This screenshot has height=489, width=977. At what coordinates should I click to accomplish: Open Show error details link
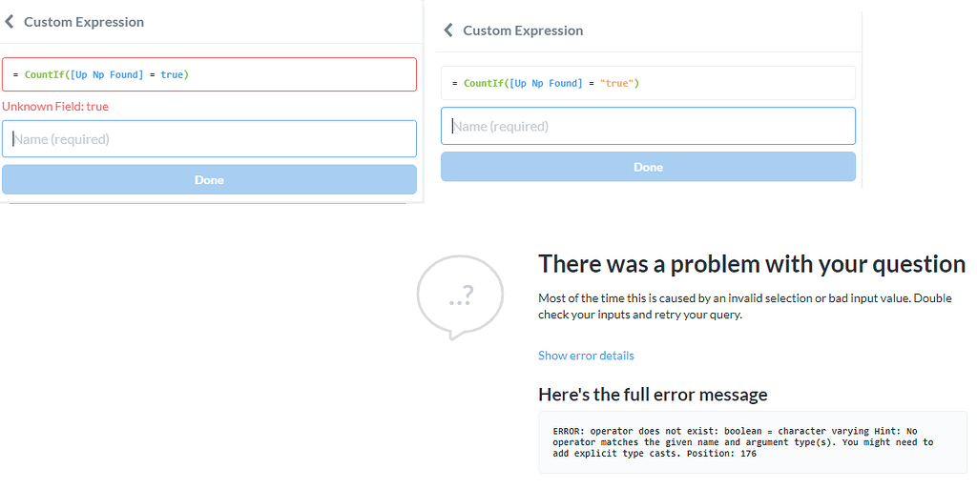pyautogui.click(x=586, y=356)
